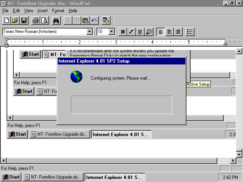Expand the font size dropdown
This screenshot has width=243, height=182.
pyautogui.click(x=112, y=32)
